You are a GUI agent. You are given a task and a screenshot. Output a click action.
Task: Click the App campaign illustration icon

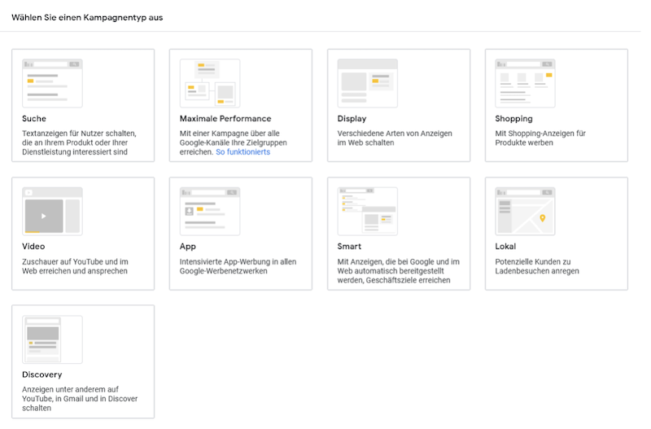click(x=210, y=212)
